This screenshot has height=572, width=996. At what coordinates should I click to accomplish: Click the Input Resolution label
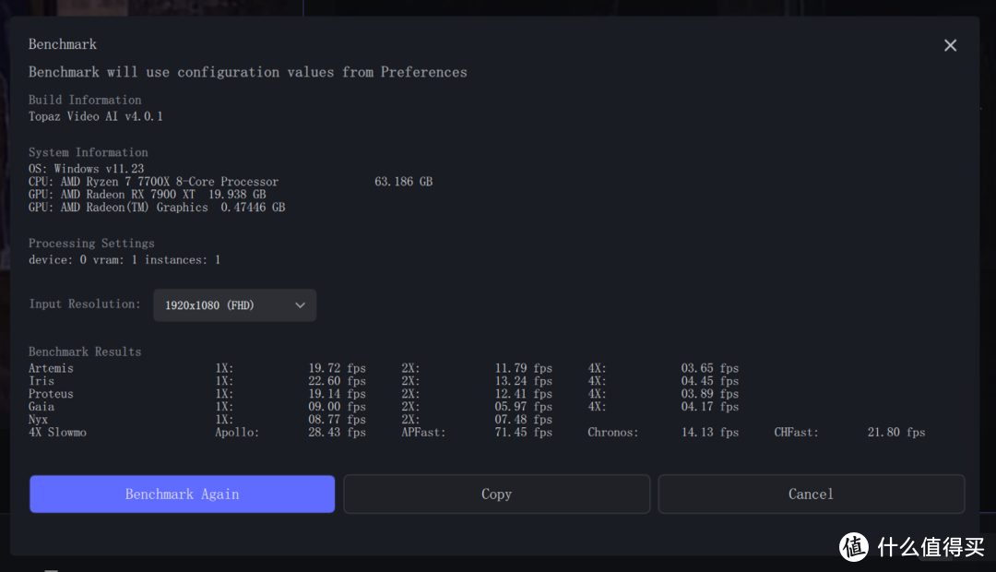(x=85, y=304)
